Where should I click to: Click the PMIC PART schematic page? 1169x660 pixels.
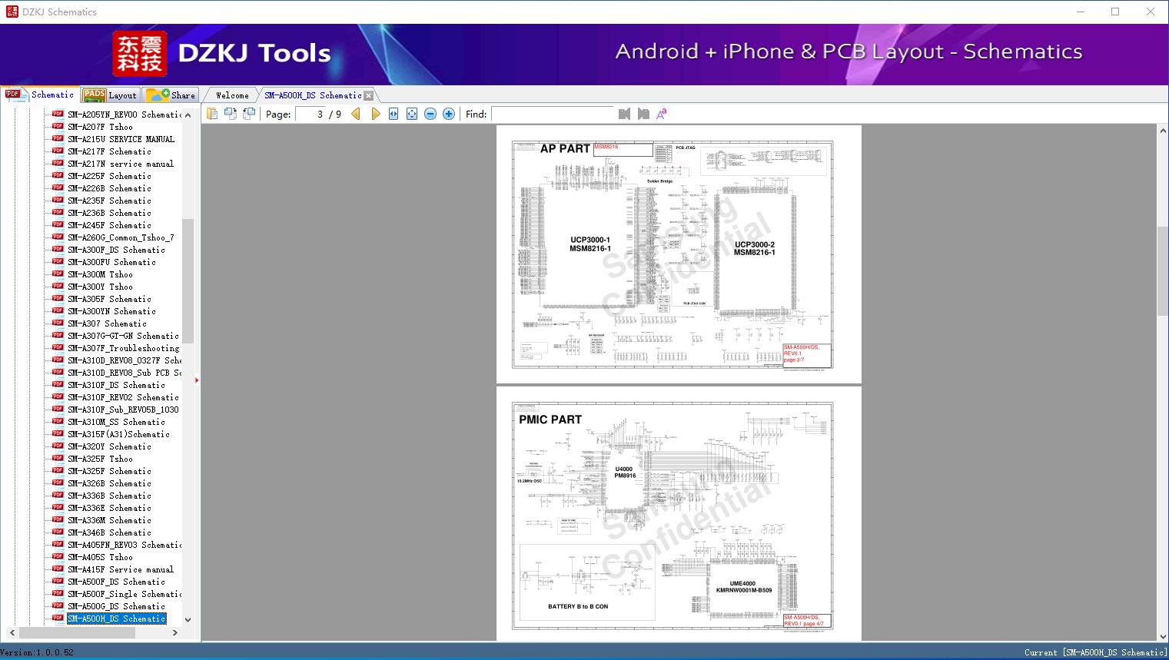tap(679, 513)
